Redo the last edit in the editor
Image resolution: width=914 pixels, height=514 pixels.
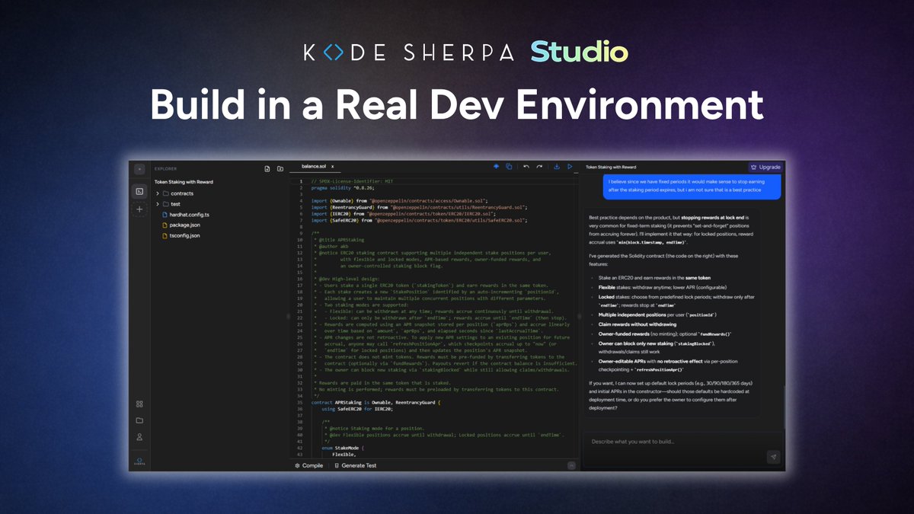539,167
